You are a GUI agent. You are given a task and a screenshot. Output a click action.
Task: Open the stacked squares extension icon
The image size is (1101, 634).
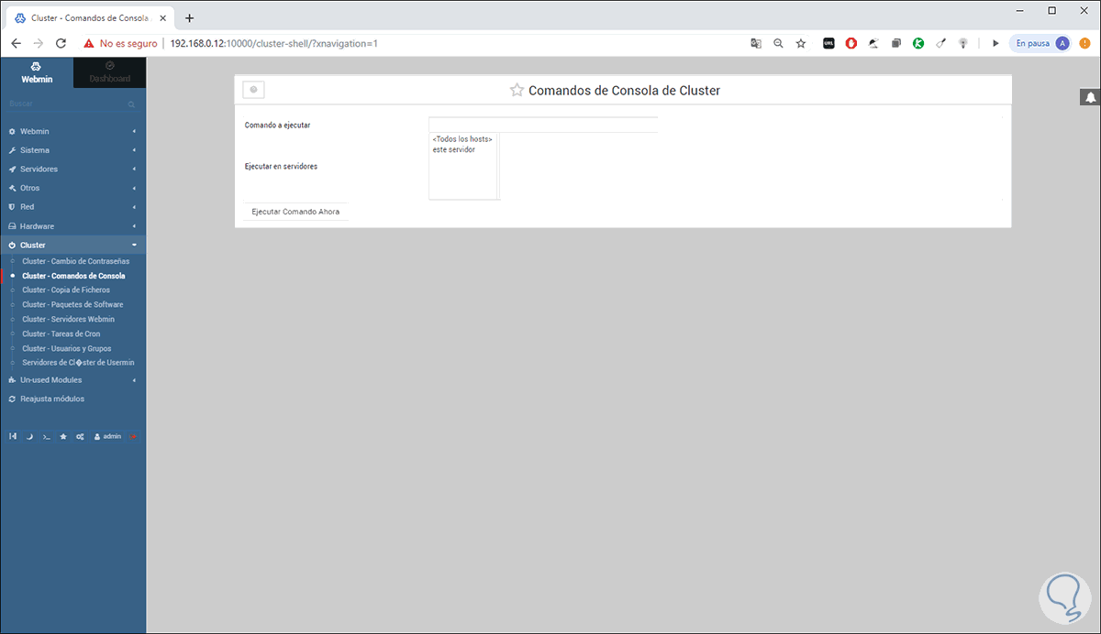point(896,43)
